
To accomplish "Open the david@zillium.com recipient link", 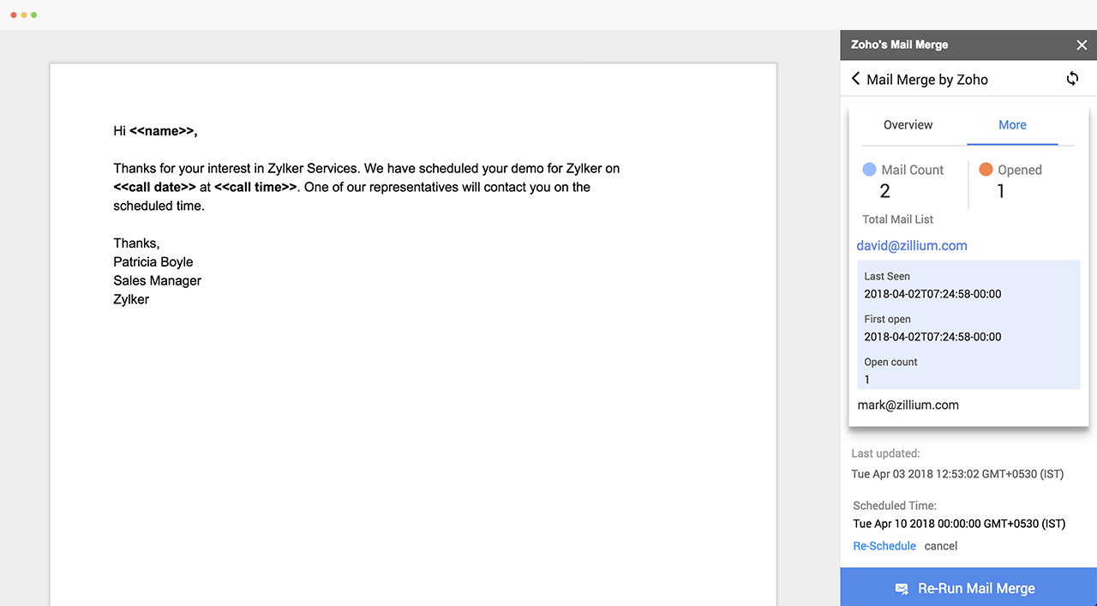I will 912,246.
